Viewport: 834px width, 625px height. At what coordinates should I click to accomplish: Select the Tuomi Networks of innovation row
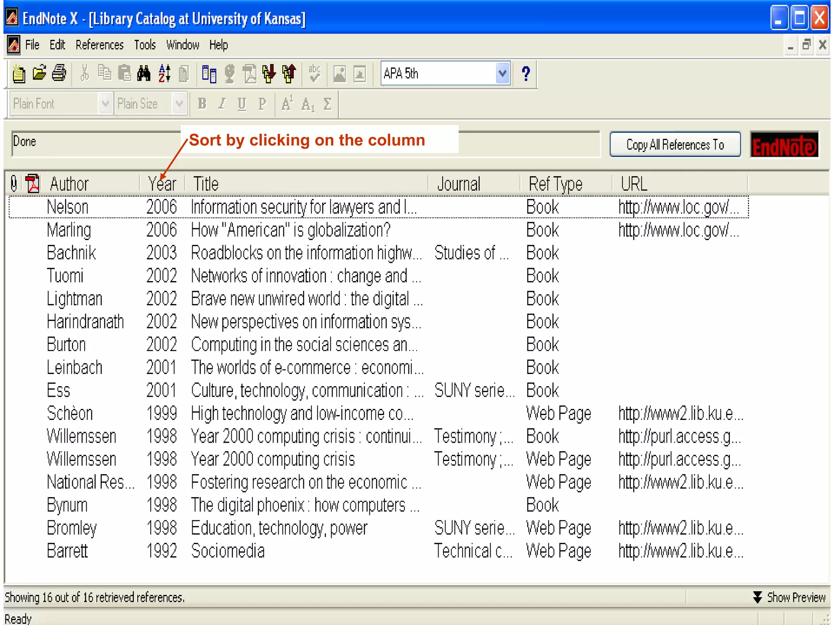379,276
